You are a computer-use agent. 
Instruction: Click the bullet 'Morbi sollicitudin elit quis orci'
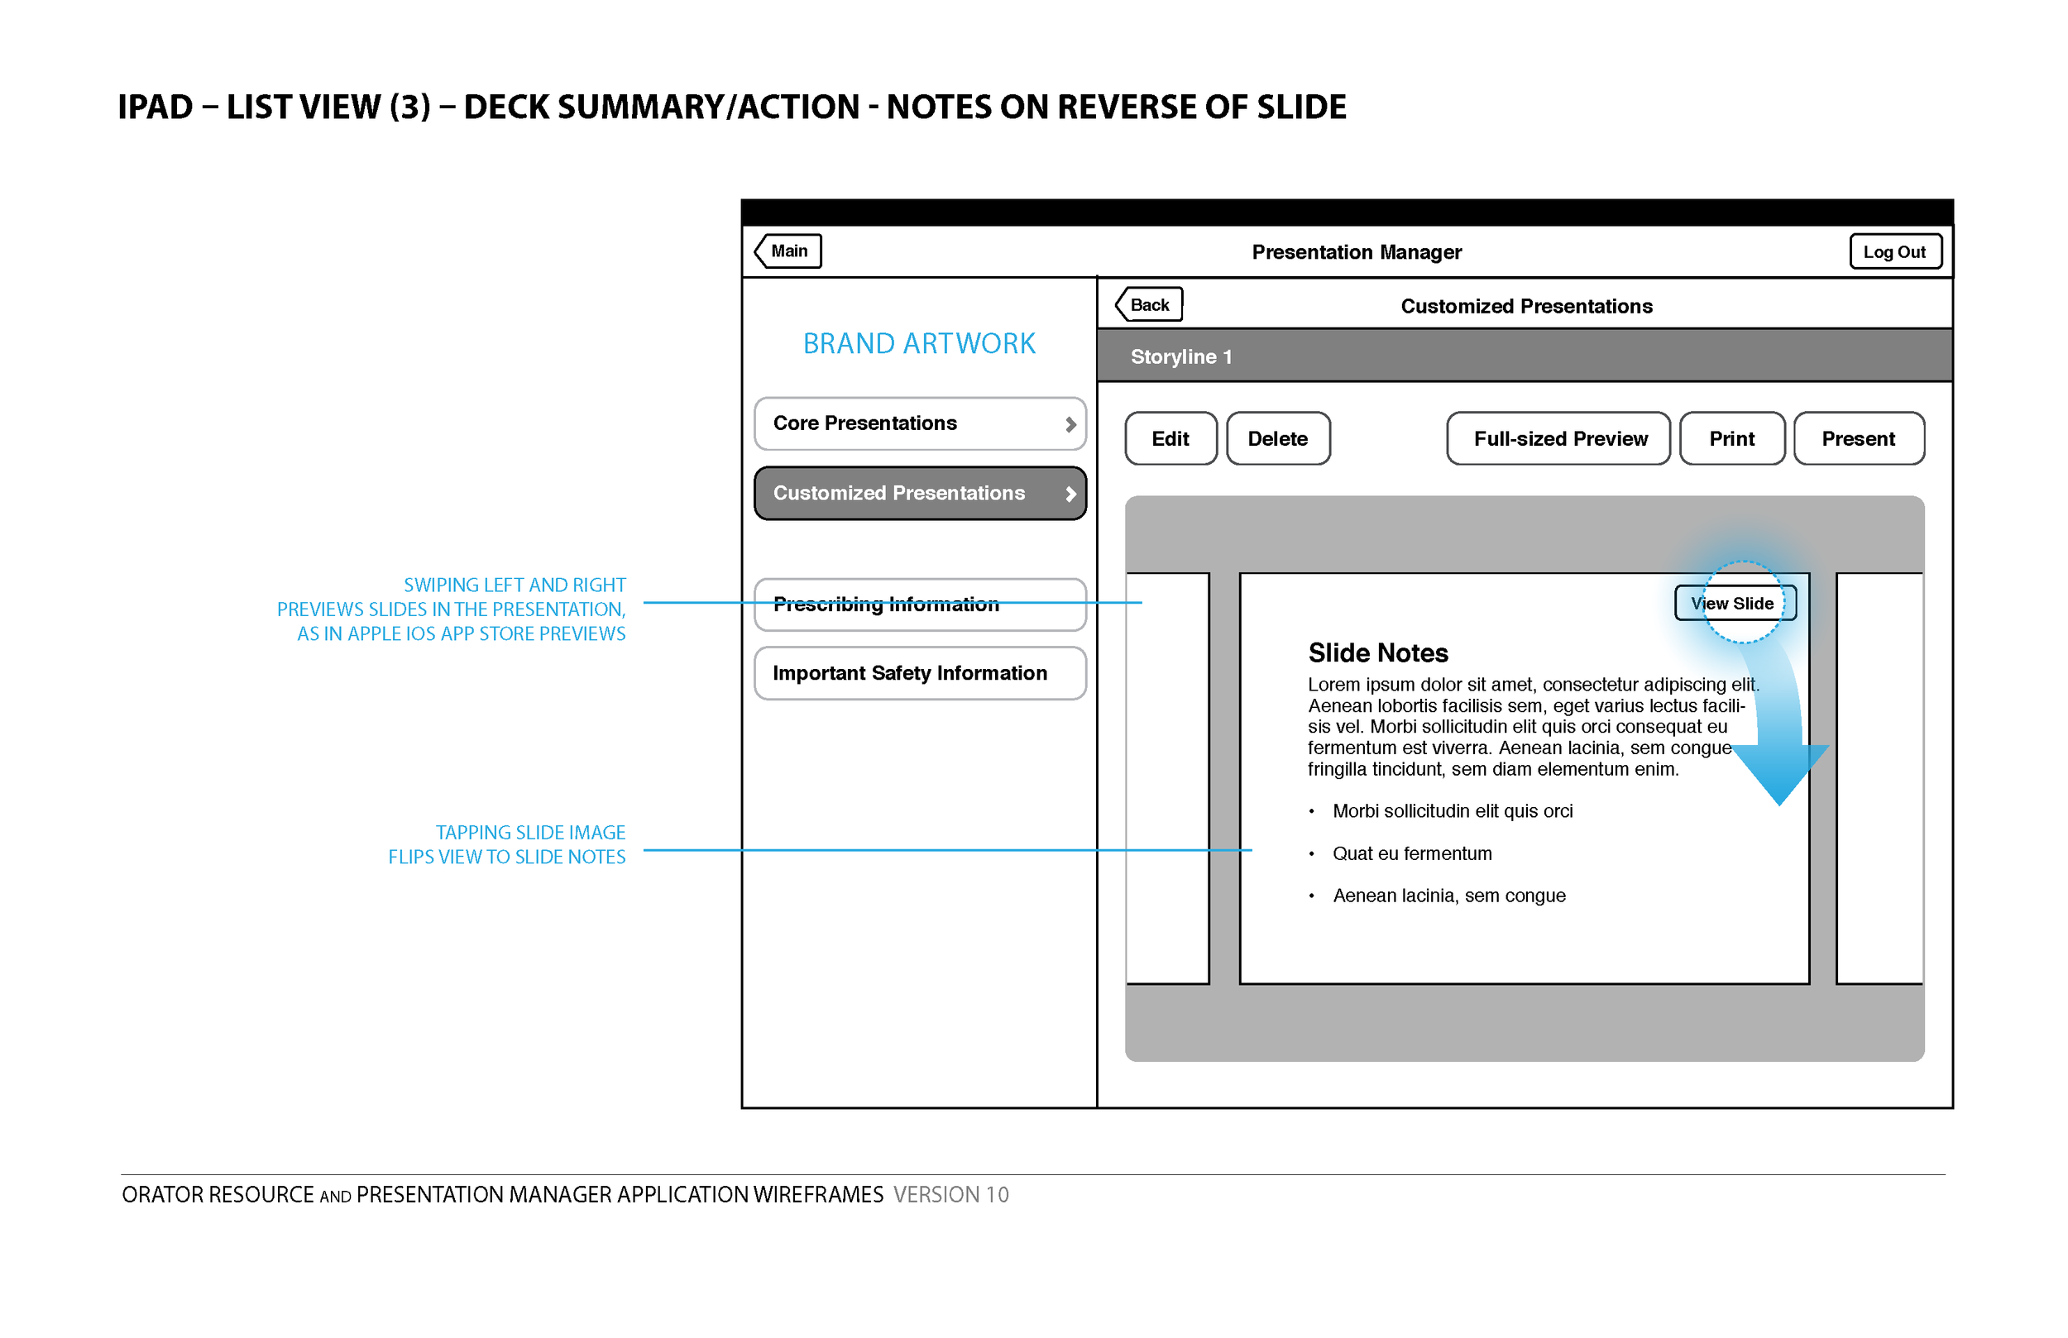tap(1452, 811)
